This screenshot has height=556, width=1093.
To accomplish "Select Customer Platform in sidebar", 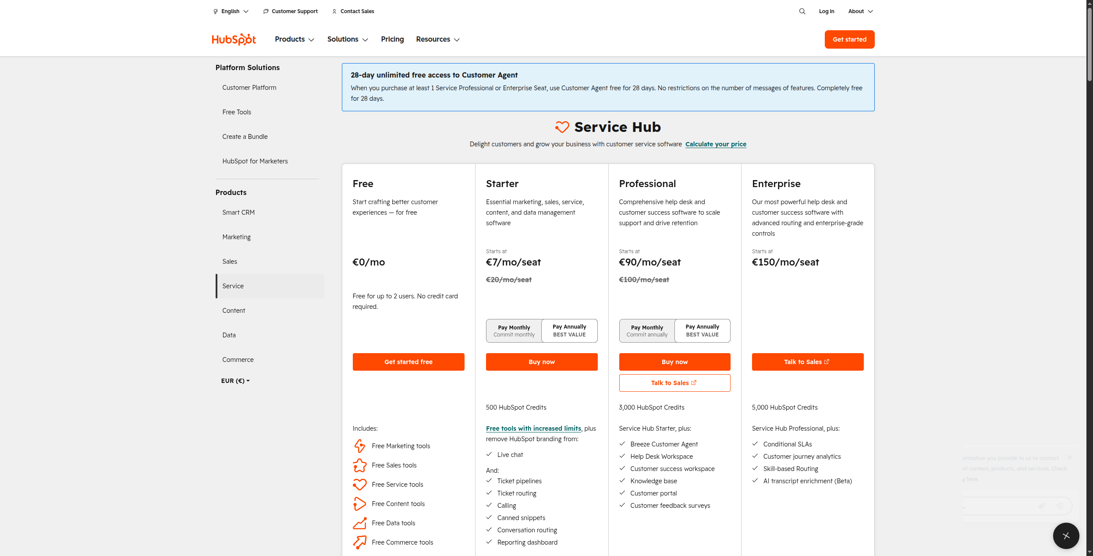I will click(x=249, y=88).
